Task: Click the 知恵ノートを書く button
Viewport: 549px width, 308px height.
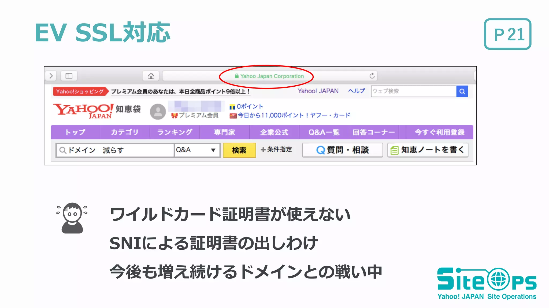Action: point(428,150)
